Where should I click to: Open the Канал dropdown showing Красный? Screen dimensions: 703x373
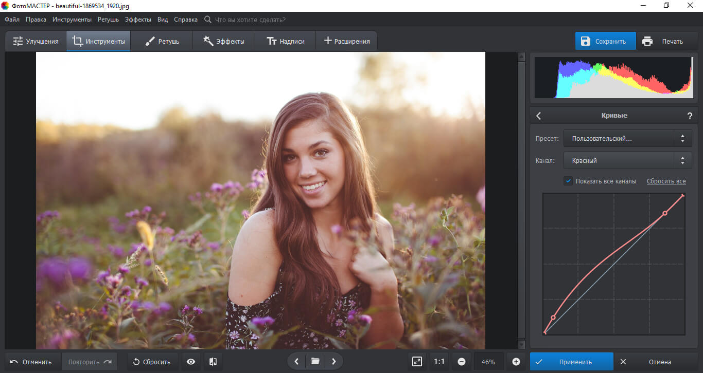tap(627, 161)
